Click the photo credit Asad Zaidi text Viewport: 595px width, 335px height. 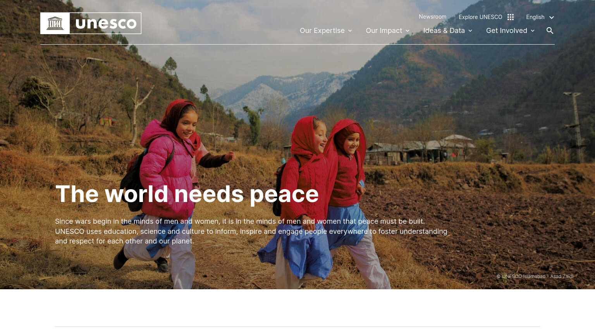562,276
